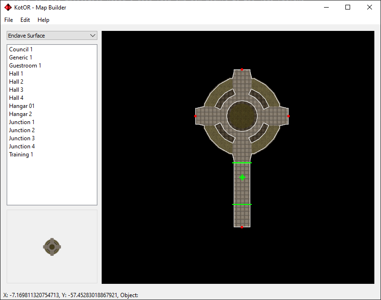Click the circular center of the junction room

point(242,116)
